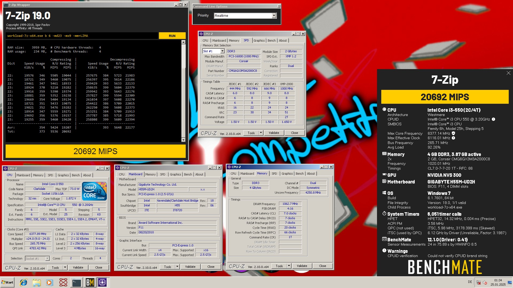Click the Core Speed 6377.89 MHz value
The height and width of the screenshot is (288, 513).
pyautogui.click(x=38, y=234)
